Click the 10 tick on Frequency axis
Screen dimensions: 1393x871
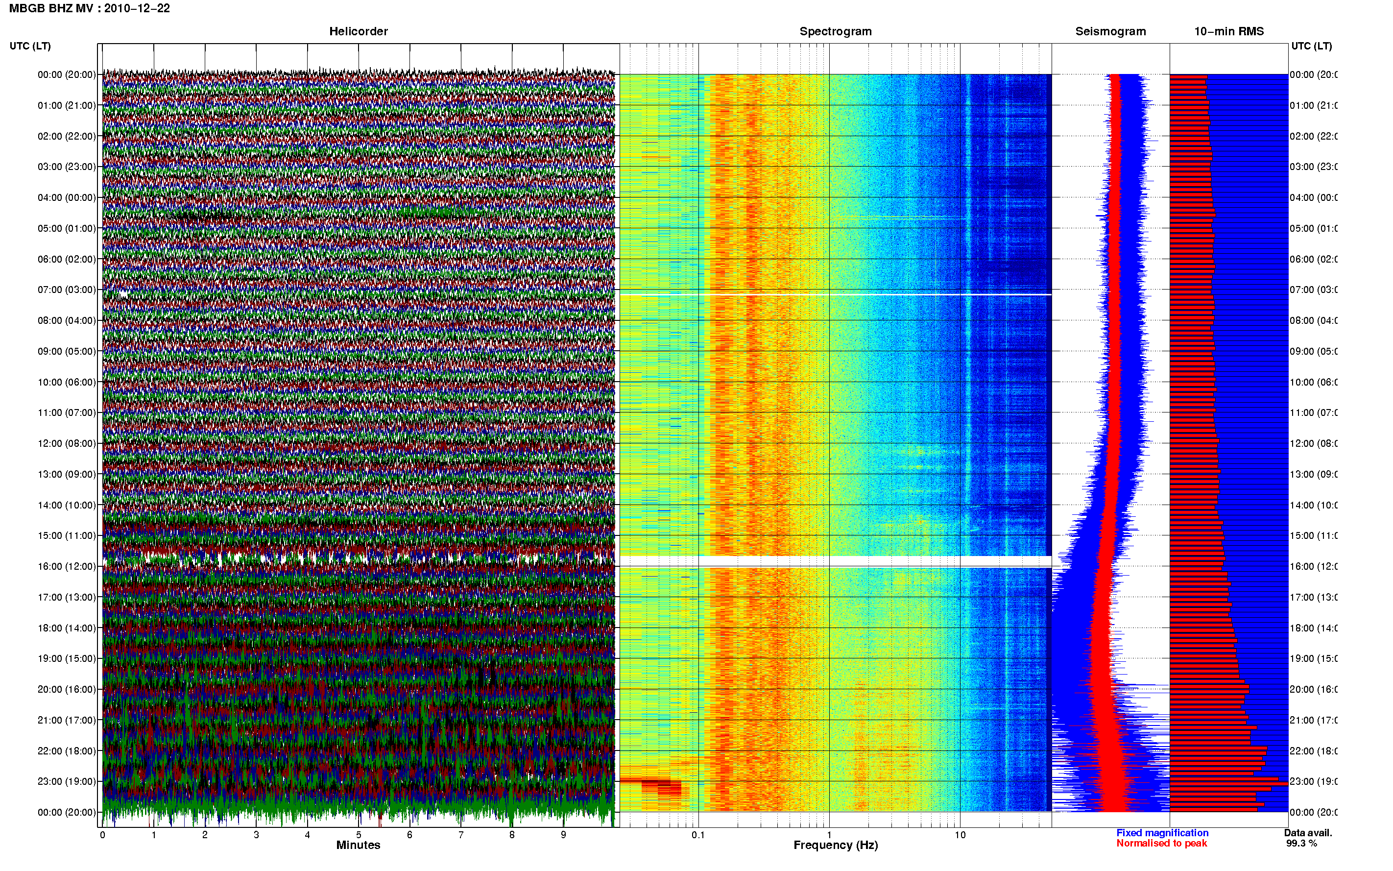point(960,835)
